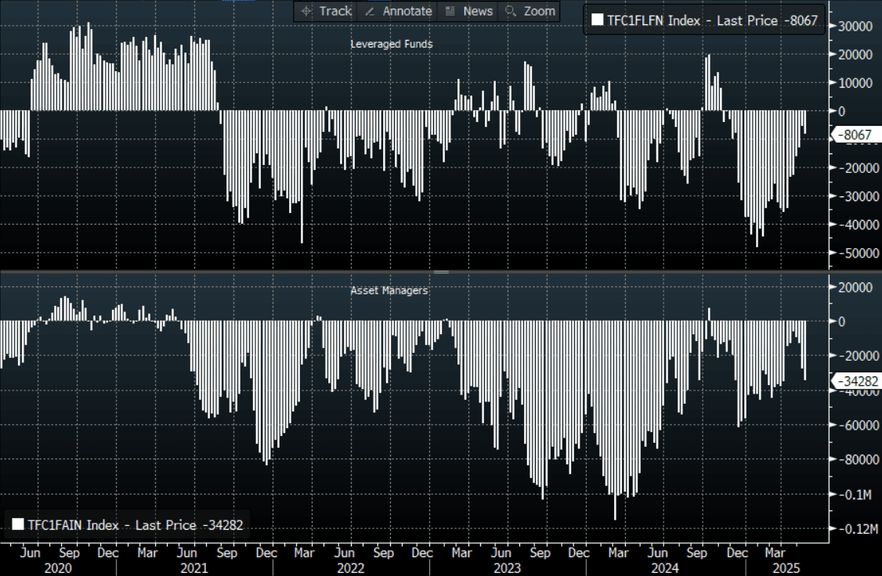Enable the Track crosshair tool
882x576 pixels.
tap(327, 11)
